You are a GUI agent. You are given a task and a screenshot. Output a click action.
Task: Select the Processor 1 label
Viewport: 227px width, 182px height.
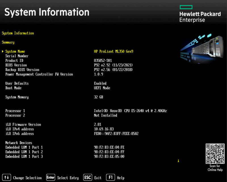pos(15,111)
